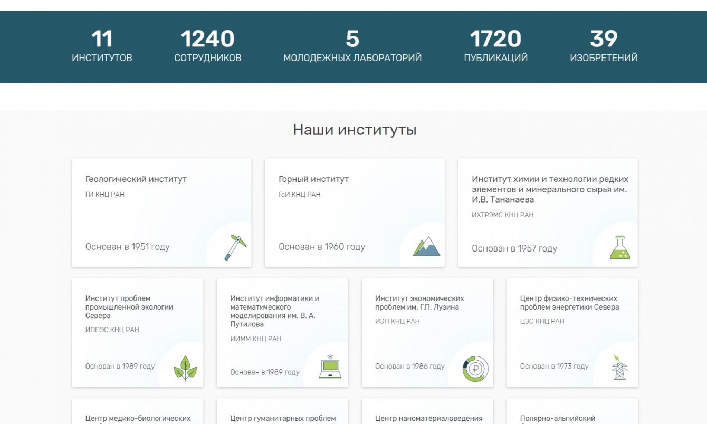Image resolution: width=707 pixels, height=424 pixels.
Task: Click the ИХТРЭМС КНЦ РАН abbreviation
Action: (x=503, y=215)
